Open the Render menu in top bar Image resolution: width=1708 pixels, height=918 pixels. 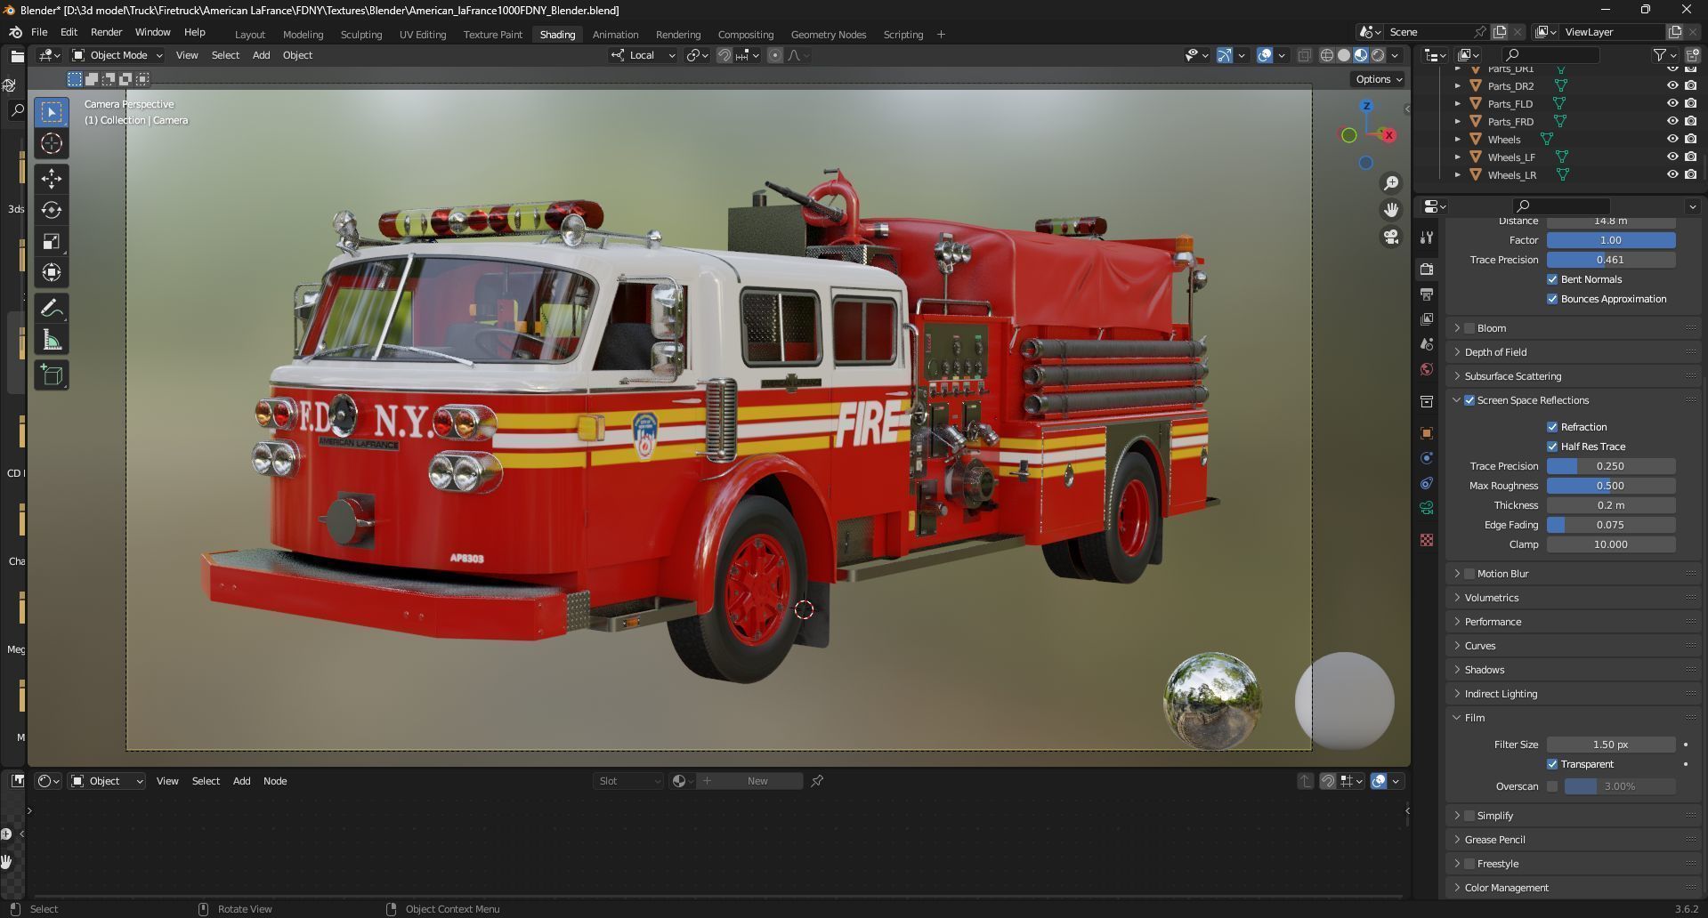point(107,32)
